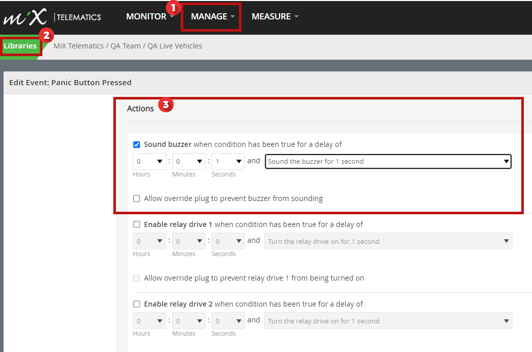Viewport: 532px width, 352px height.
Task: Open the MEASURE menu
Action: coord(275,16)
